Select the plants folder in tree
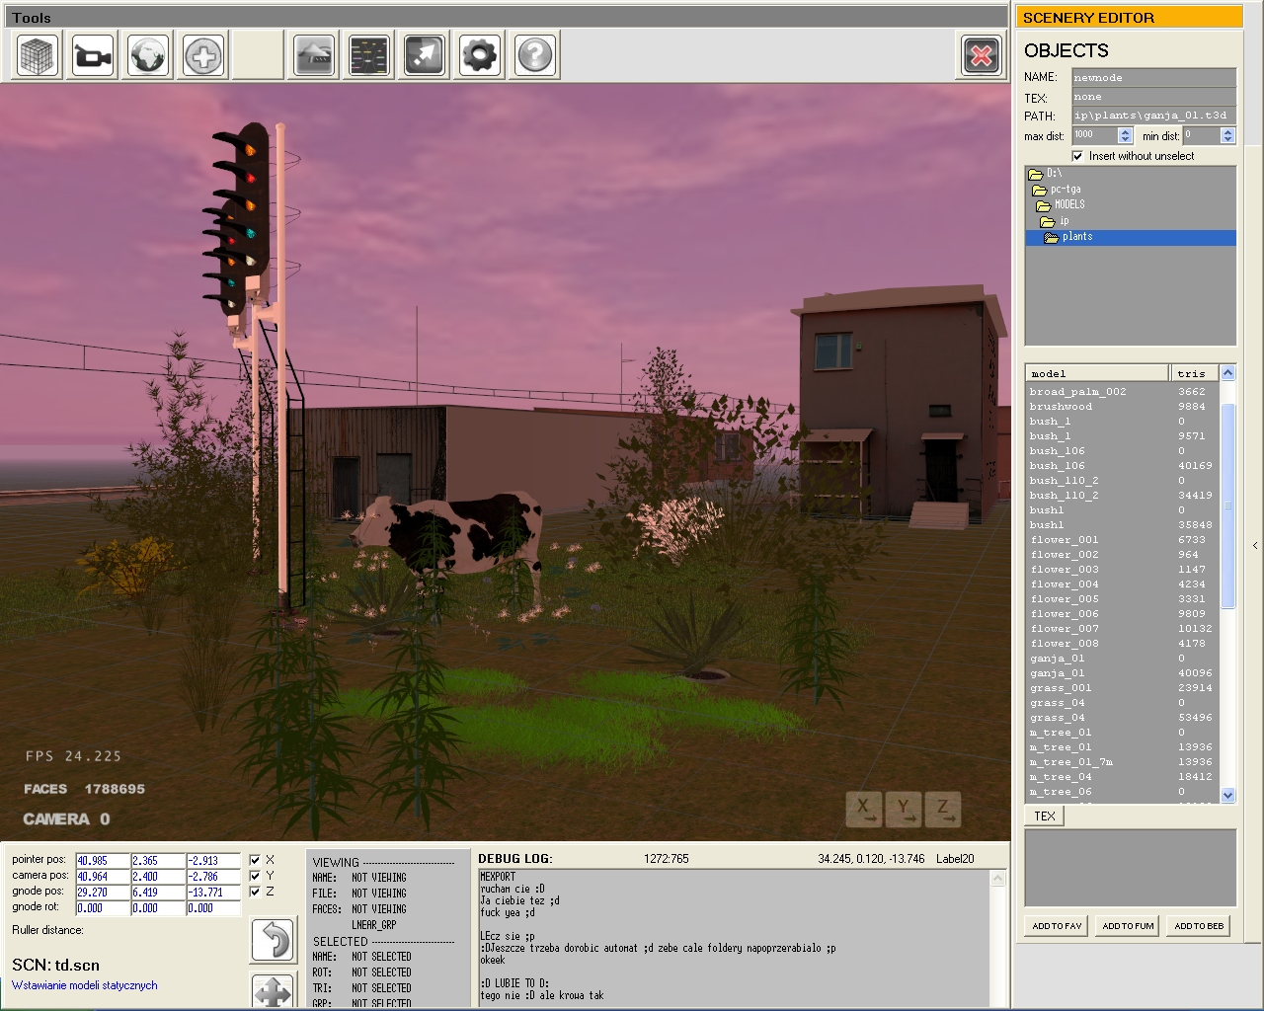Image resolution: width=1264 pixels, height=1011 pixels. (x=1076, y=237)
